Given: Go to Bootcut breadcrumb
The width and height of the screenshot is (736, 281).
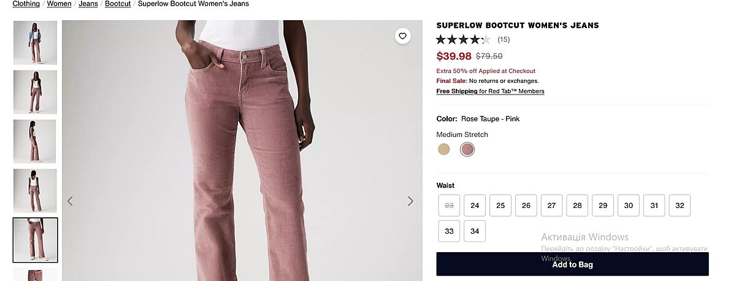Looking at the screenshot, I should 118,4.
